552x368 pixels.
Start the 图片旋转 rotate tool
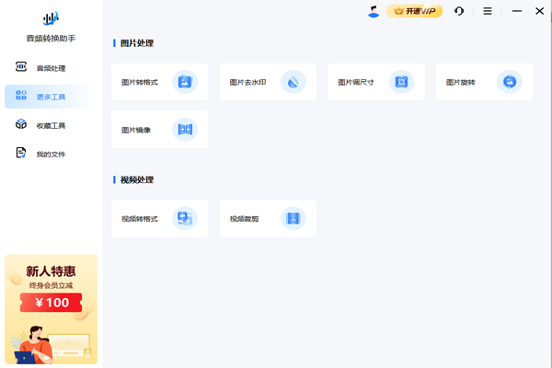point(484,82)
